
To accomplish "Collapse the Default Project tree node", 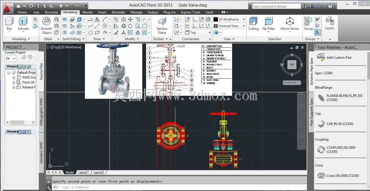I will pyautogui.click(x=9, y=73).
